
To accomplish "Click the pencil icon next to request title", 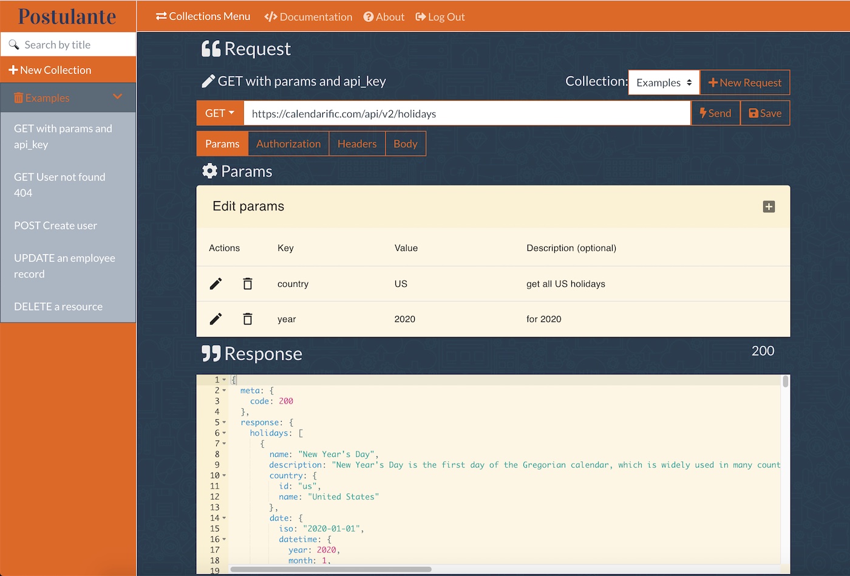I will pos(208,81).
